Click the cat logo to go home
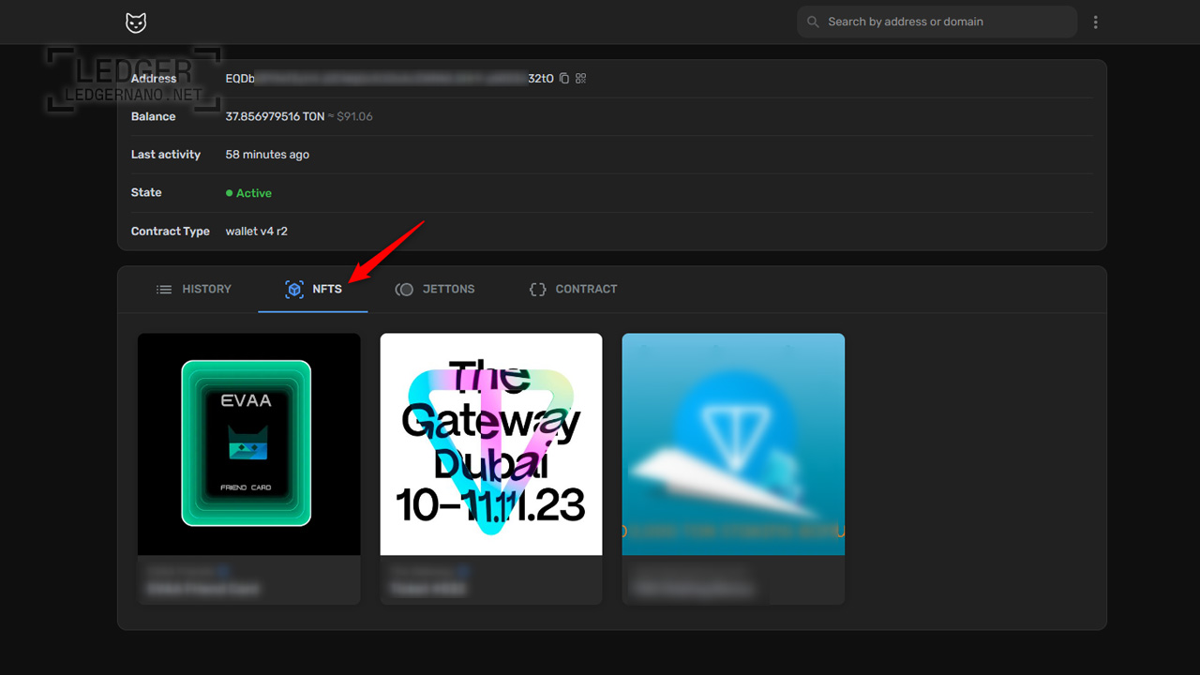This screenshot has height=675, width=1200. tap(136, 22)
